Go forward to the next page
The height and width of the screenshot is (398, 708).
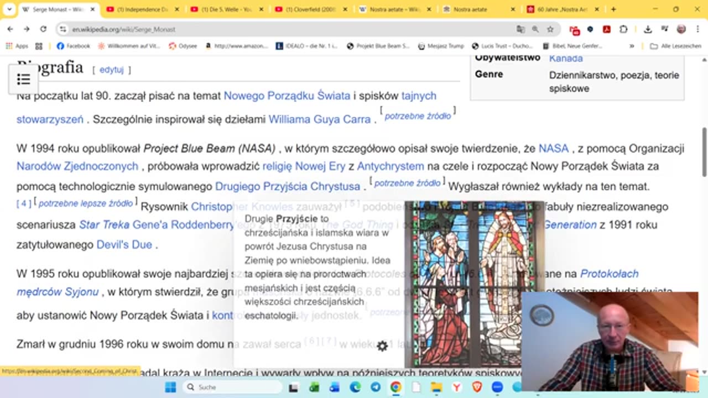27,29
